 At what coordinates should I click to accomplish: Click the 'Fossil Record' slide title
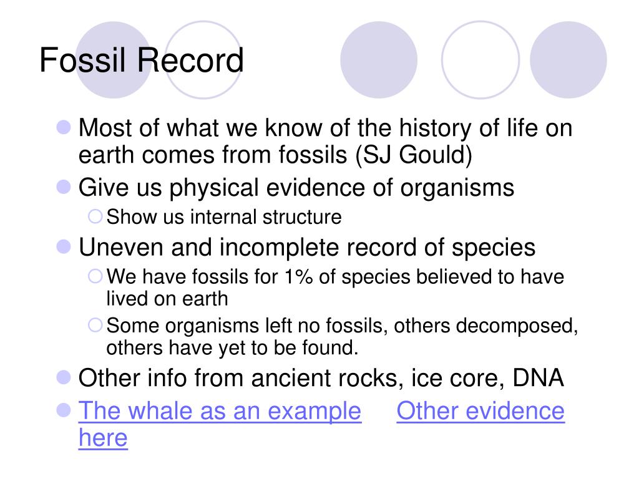[x=142, y=60]
